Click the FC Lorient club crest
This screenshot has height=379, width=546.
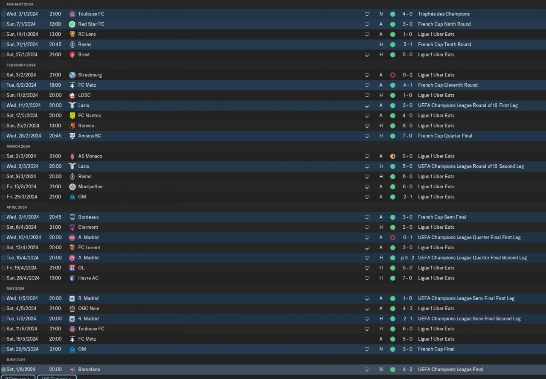tap(72, 248)
